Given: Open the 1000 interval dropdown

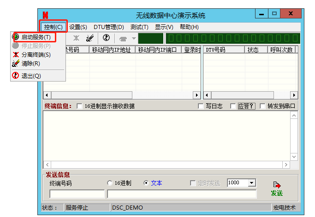Looking at the screenshot, I should 251,183.
